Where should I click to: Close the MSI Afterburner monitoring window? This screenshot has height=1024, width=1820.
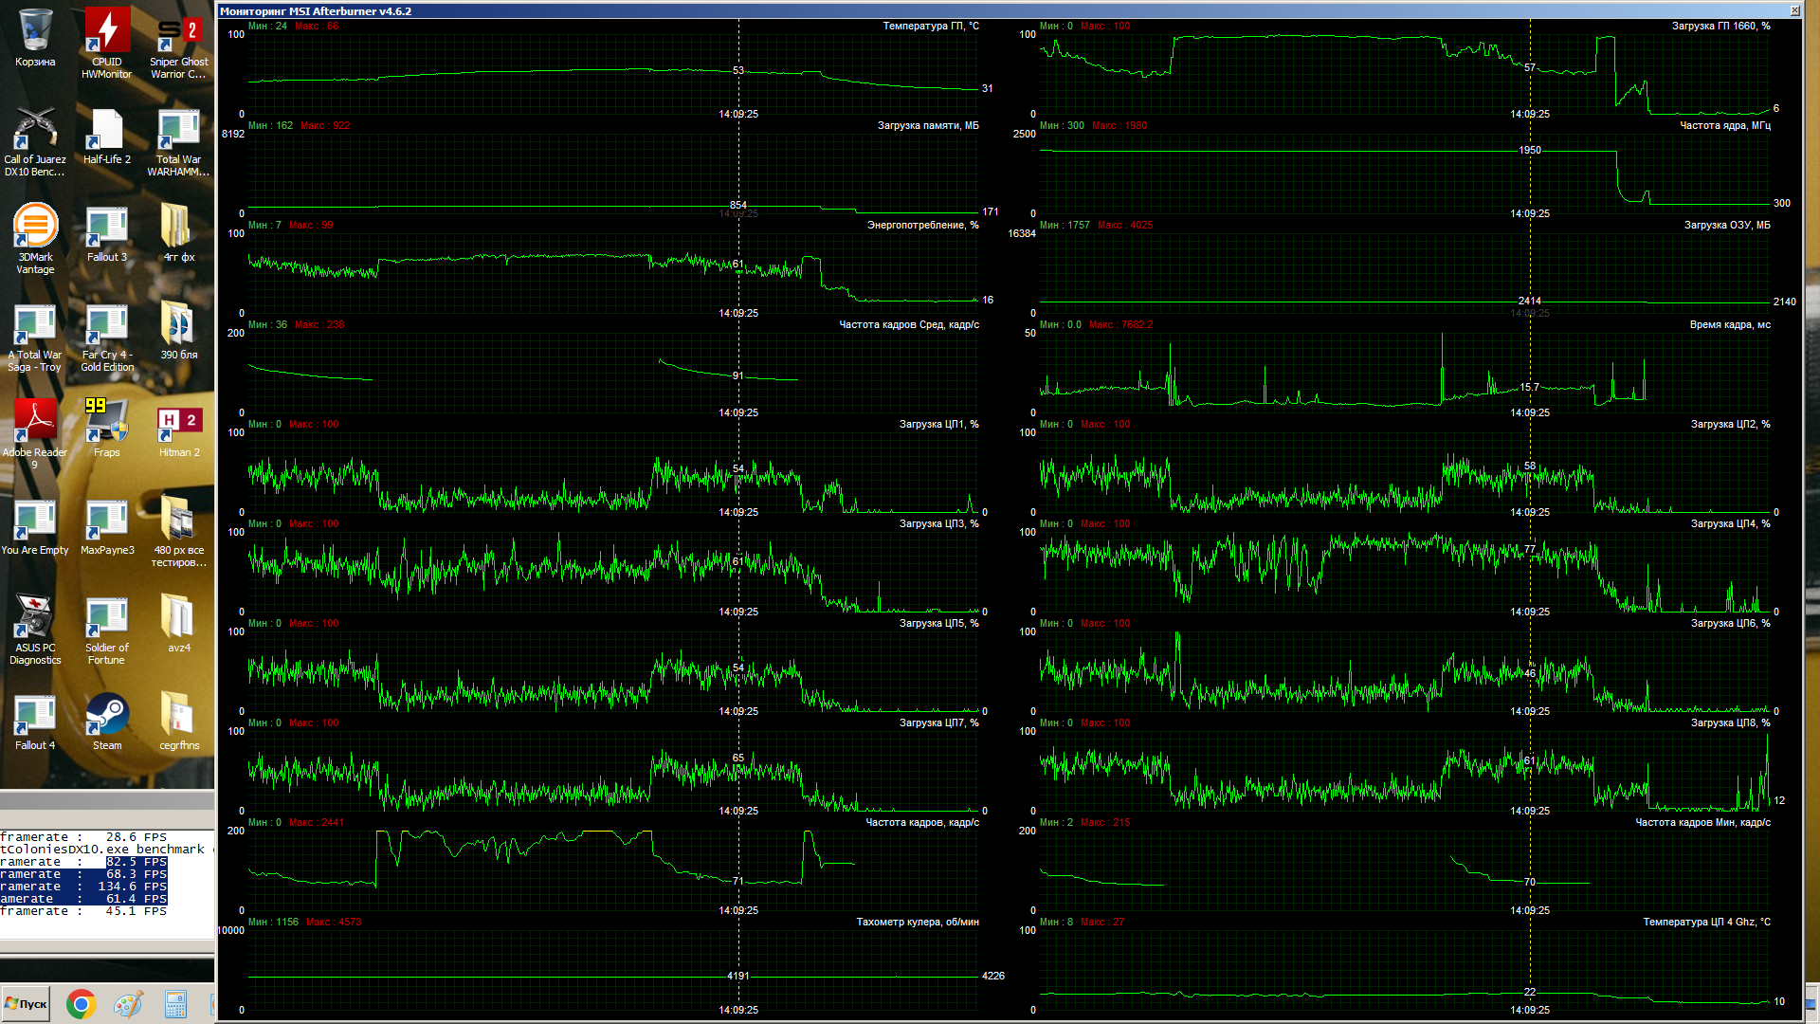pos(1794,10)
